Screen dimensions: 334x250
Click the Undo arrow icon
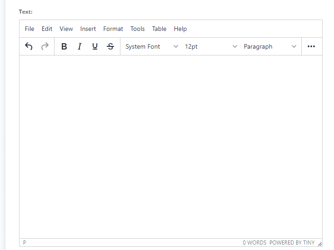tap(29, 46)
